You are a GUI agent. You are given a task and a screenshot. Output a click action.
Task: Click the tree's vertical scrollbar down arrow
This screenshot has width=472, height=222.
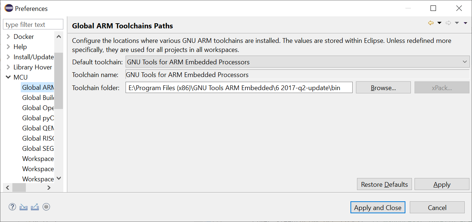click(59, 178)
